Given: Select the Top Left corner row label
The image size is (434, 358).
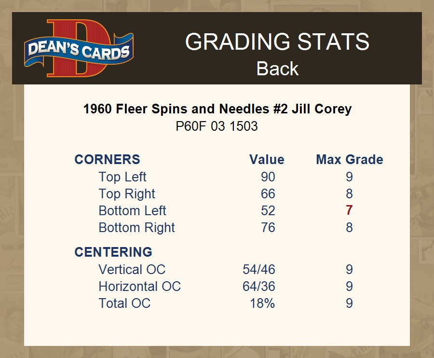Looking at the screenshot, I should tap(122, 177).
